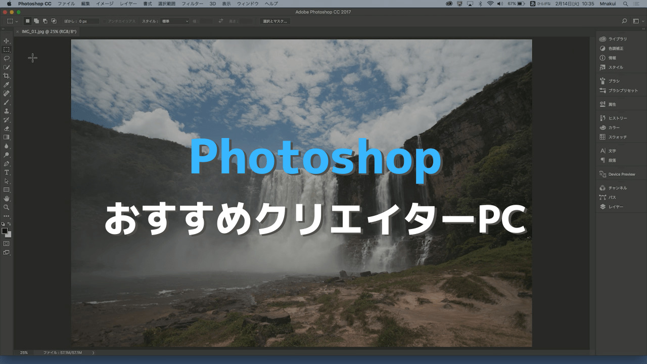Choose Subtract from Selection mode
647x364 pixels.
[x=45, y=21]
